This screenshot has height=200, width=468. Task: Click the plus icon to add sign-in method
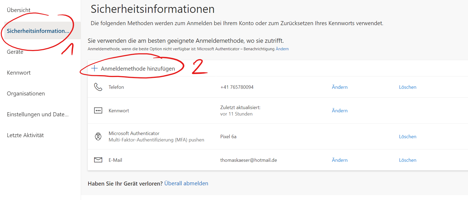tap(94, 68)
